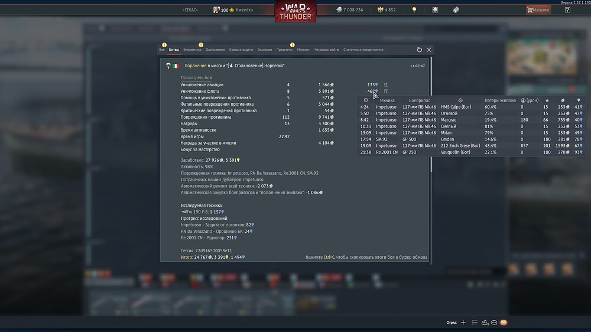Open the Kweedko player profile
Image resolution: width=591 pixels, height=332 pixels.
[233, 10]
